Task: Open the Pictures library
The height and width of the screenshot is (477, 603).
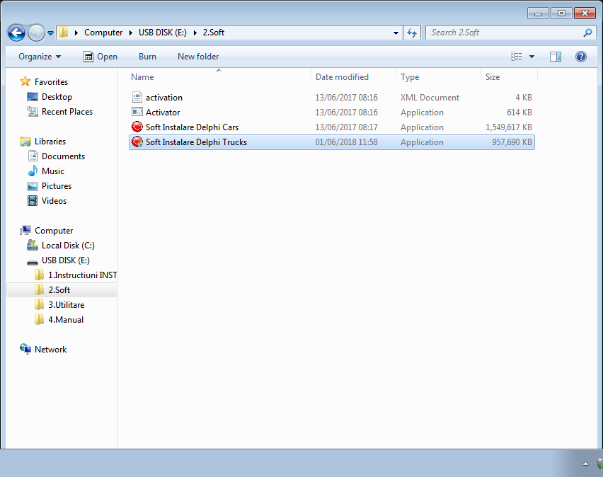Action: click(57, 186)
